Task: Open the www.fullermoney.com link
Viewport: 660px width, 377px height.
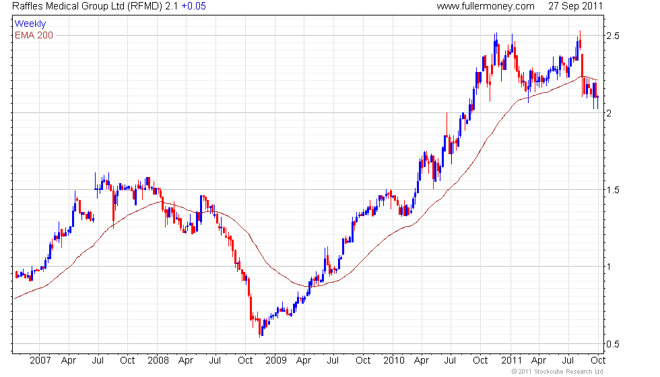Action: pos(486,6)
